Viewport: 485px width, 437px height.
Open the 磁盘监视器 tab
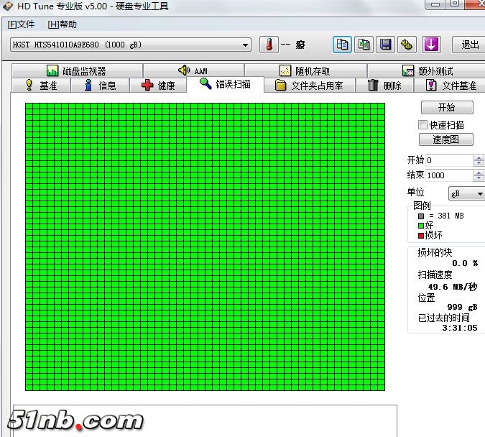[77, 71]
